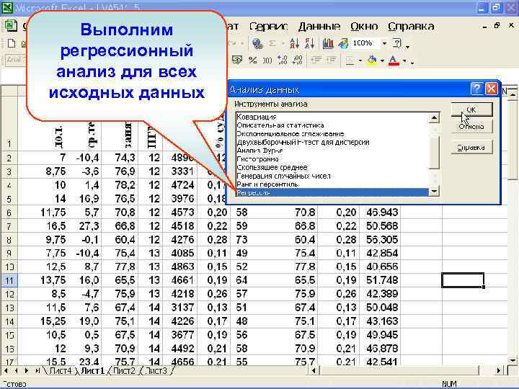Image resolution: width=519 pixels, height=389 pixels.
Task: Sort descending with the Я-А icon
Action: (309, 43)
